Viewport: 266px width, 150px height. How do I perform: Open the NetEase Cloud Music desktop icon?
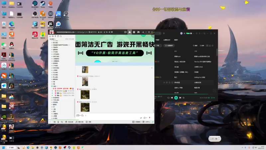tap(35, 35)
